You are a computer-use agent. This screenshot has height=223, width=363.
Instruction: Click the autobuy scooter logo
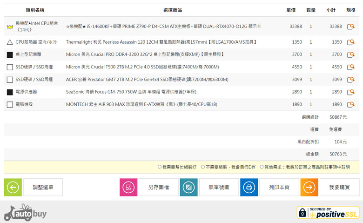pos(25,213)
